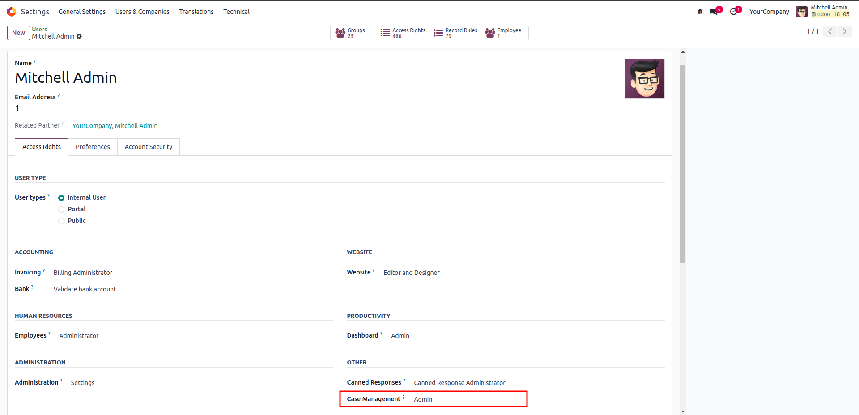Switch to the Preferences tab
Image resolution: width=859 pixels, height=415 pixels.
[93, 147]
